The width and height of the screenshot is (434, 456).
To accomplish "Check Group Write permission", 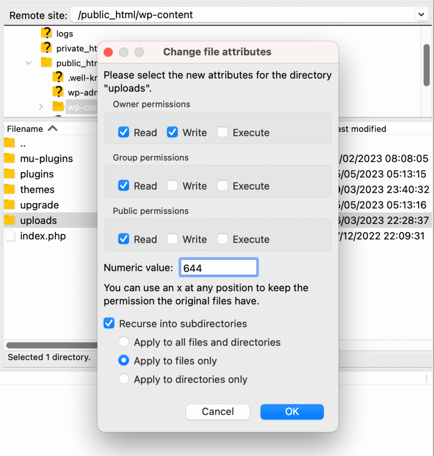I will click(x=172, y=185).
